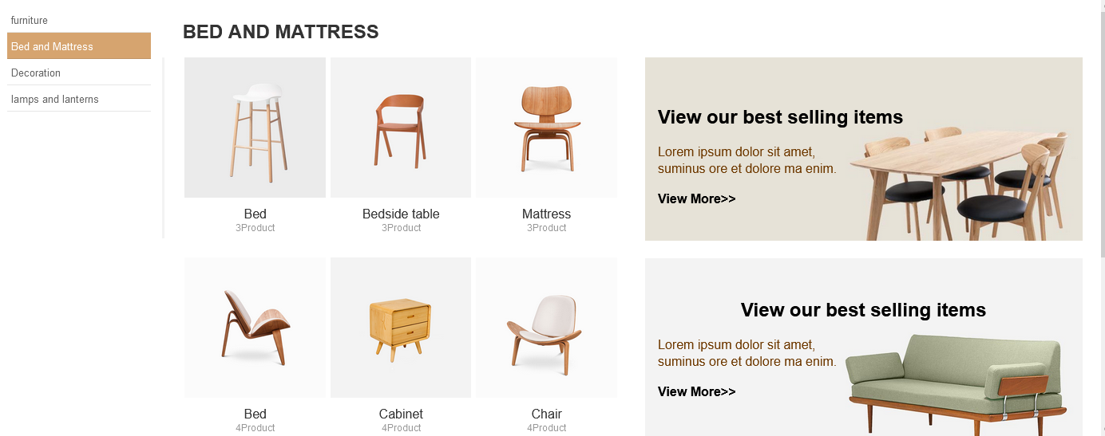Select Bed and Mattress sidebar item
This screenshot has width=1105, height=436.
(53, 46)
